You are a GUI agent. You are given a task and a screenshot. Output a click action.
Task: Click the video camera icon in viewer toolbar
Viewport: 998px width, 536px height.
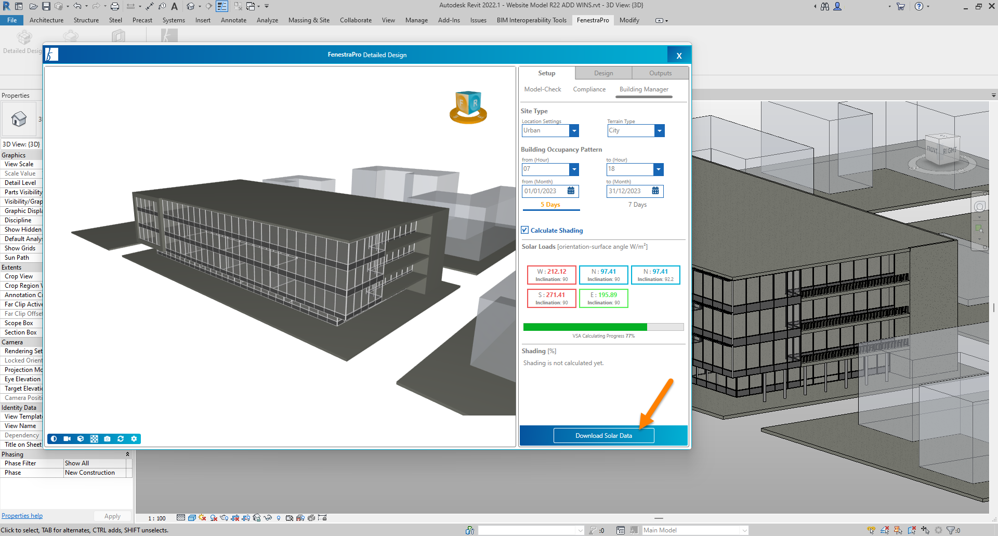click(67, 439)
